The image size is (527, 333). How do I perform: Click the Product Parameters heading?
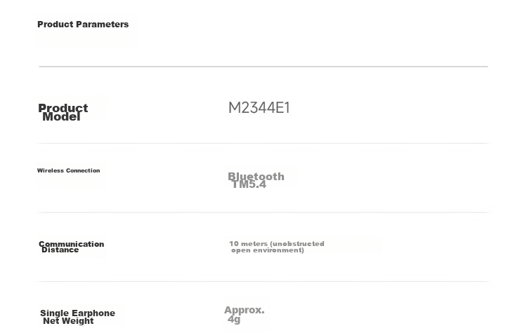tap(83, 25)
